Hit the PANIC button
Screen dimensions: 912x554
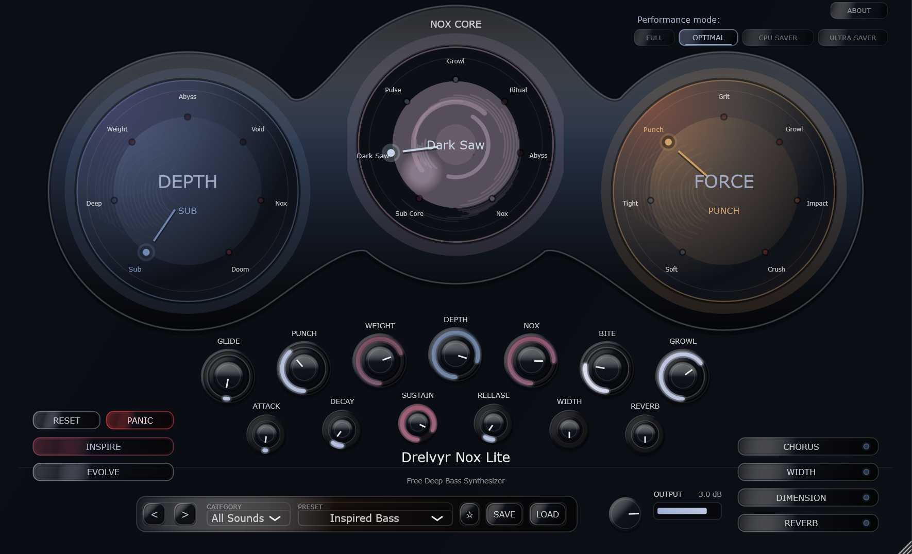140,421
